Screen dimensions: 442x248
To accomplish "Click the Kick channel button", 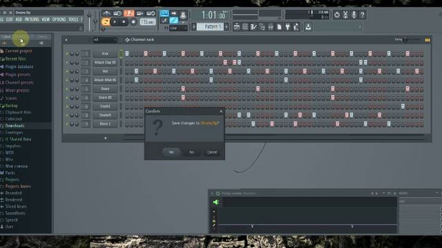I will click(105, 54).
